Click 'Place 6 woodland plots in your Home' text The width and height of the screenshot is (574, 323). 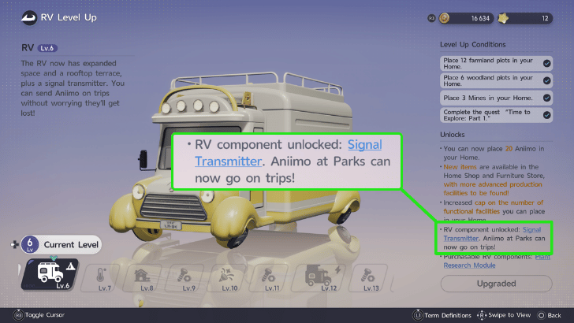(488, 80)
